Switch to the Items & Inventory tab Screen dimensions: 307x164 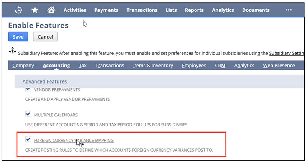click(x=153, y=66)
